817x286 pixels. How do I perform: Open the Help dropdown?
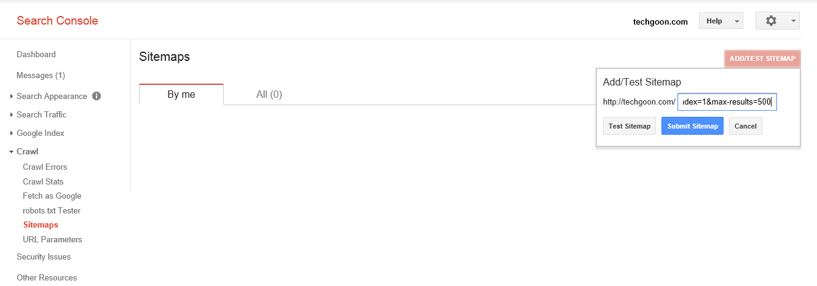(720, 21)
